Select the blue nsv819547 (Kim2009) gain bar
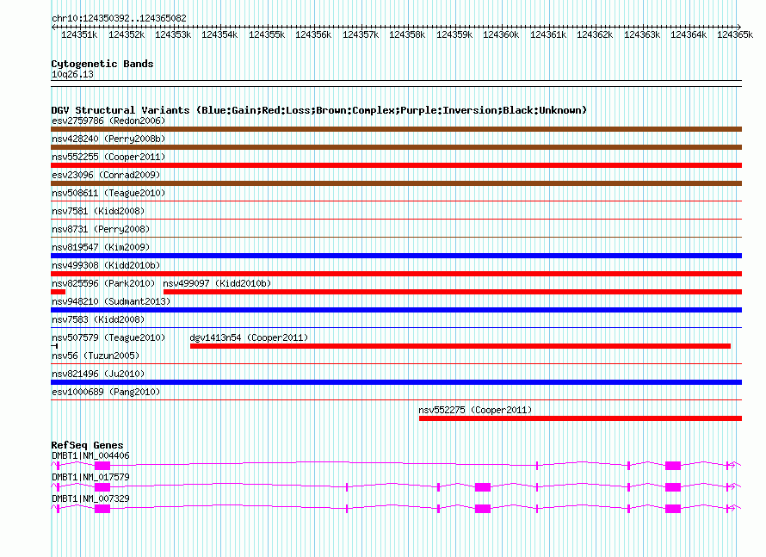 point(396,256)
